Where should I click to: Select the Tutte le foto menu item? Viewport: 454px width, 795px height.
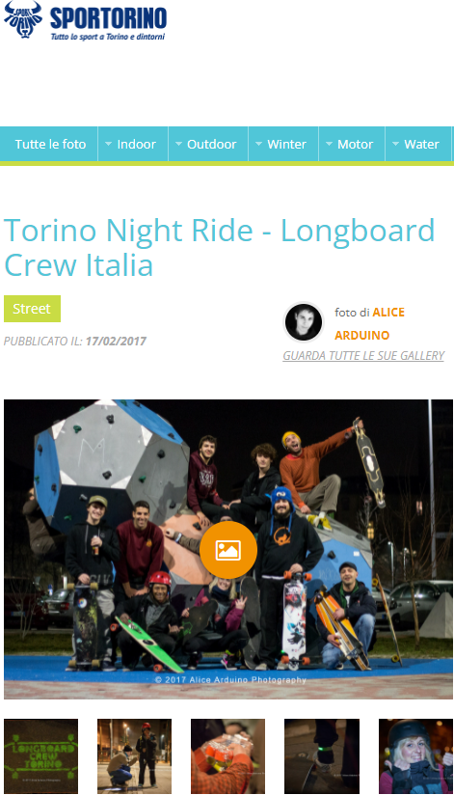(50, 144)
